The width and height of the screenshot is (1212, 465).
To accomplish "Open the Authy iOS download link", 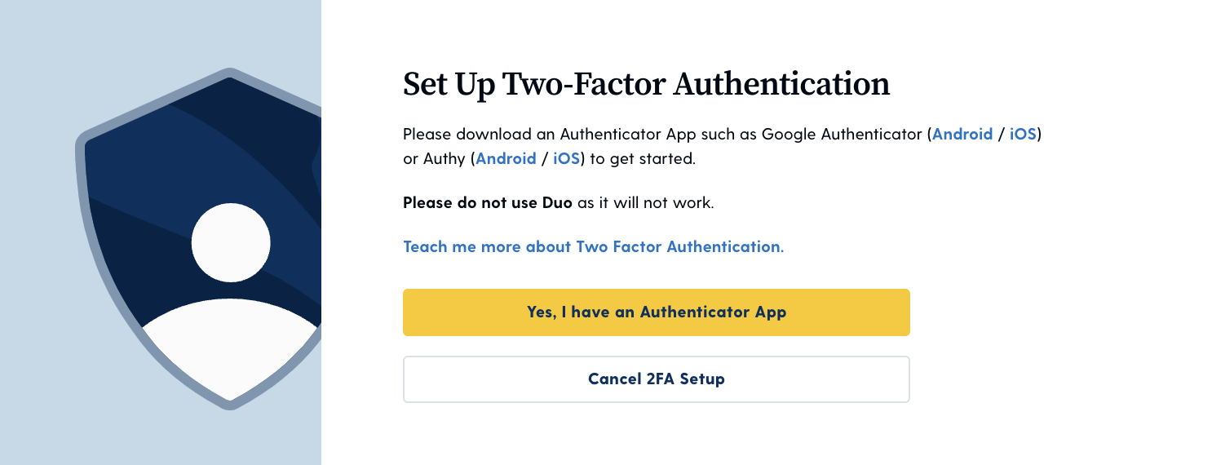I will (567, 159).
